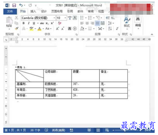The height and width of the screenshot is (135, 158).
Task: Switch to the 引用 References tab
Action: pyautogui.click(x=70, y=11)
